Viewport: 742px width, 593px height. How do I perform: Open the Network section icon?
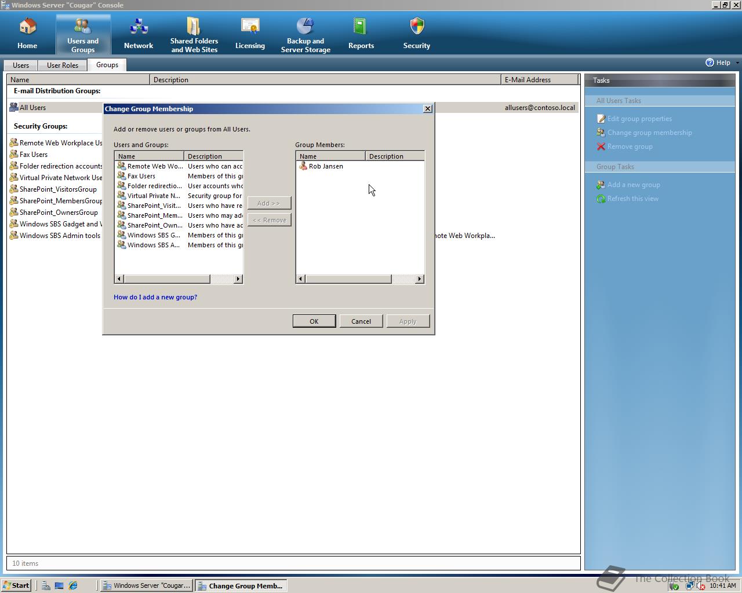[139, 26]
